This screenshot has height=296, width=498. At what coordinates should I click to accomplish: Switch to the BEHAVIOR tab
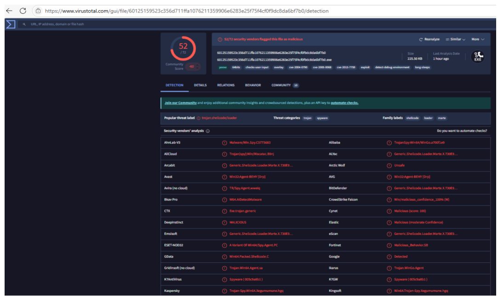[x=253, y=85]
